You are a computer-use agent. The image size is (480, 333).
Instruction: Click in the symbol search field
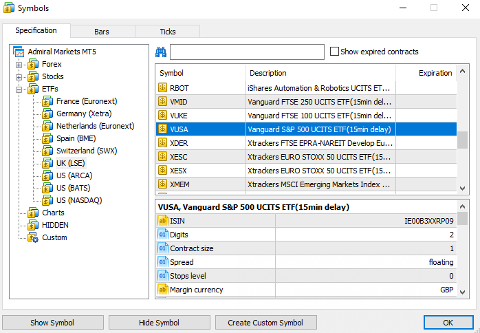click(x=247, y=52)
